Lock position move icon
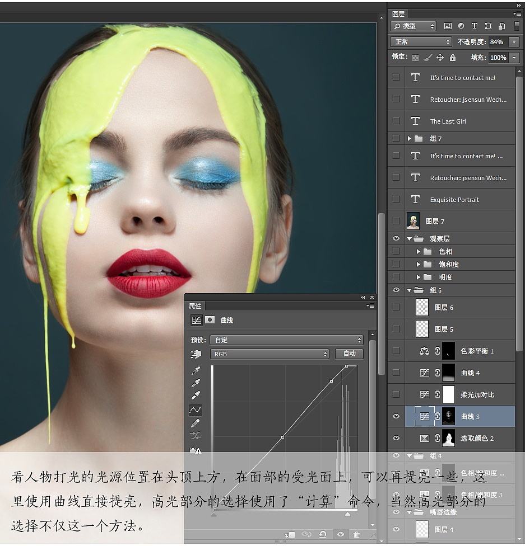Viewport: 525px width, 546px height. coord(440,58)
